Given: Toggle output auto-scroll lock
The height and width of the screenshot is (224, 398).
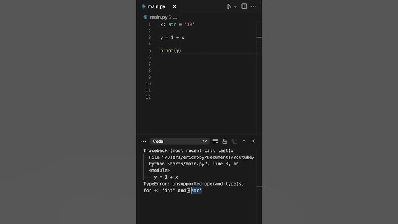Looking at the screenshot, I should coord(225,141).
